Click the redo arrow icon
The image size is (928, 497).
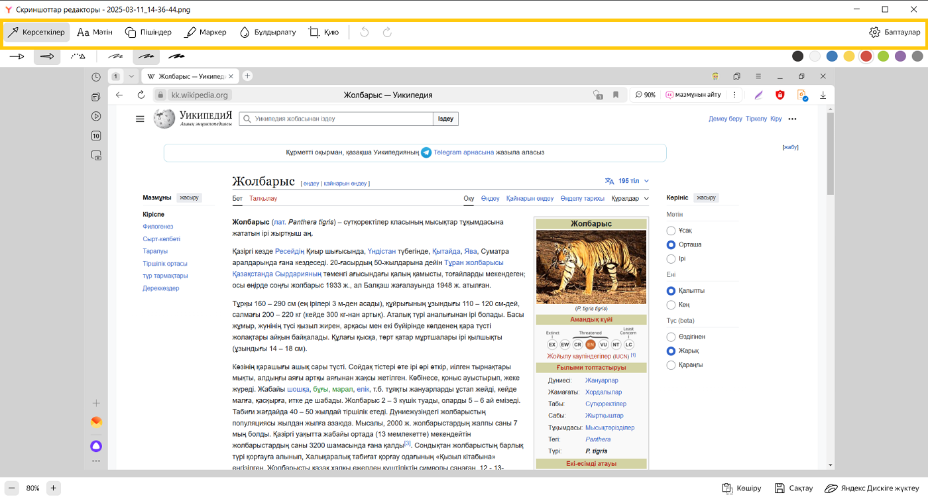click(387, 32)
